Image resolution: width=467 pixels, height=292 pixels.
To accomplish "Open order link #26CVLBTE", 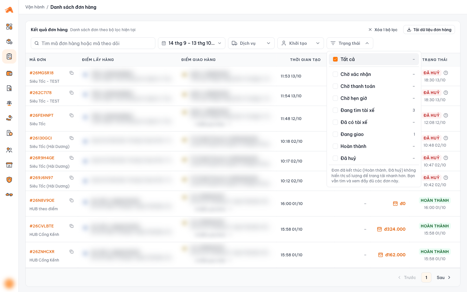I will click(x=42, y=226).
